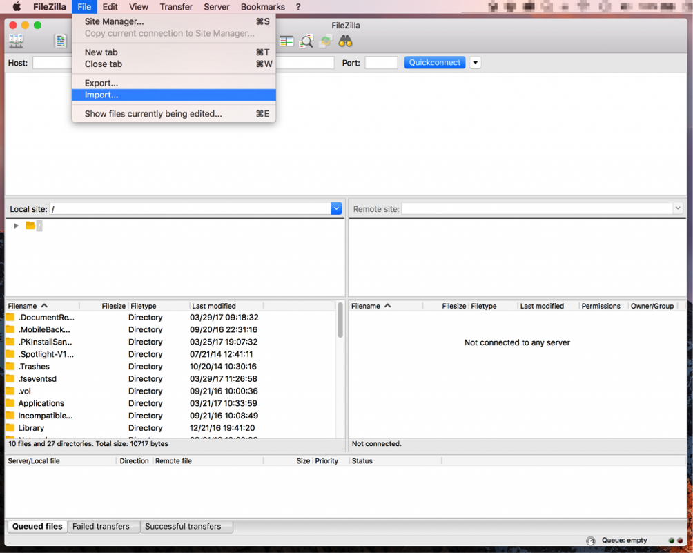Select the .MobileBack... directory row

click(170, 329)
